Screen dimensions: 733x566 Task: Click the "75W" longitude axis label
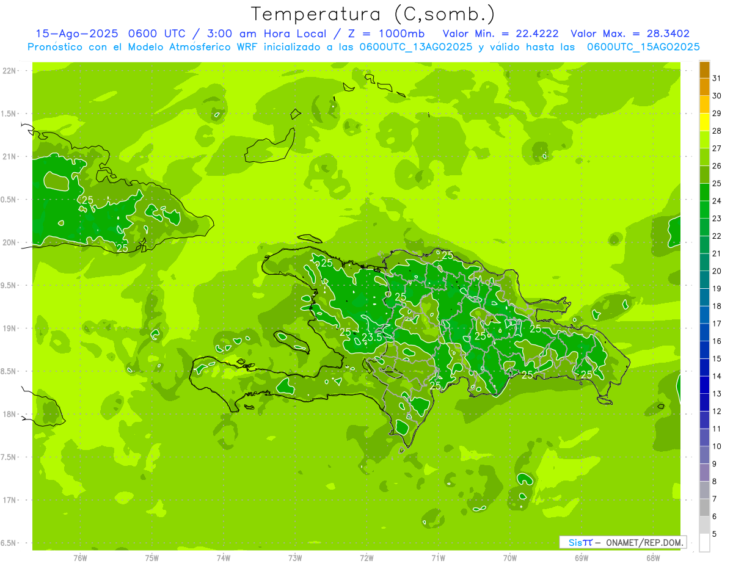(x=151, y=557)
